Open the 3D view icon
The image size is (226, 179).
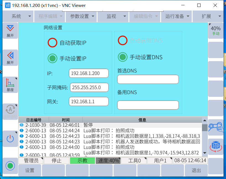click(216, 146)
